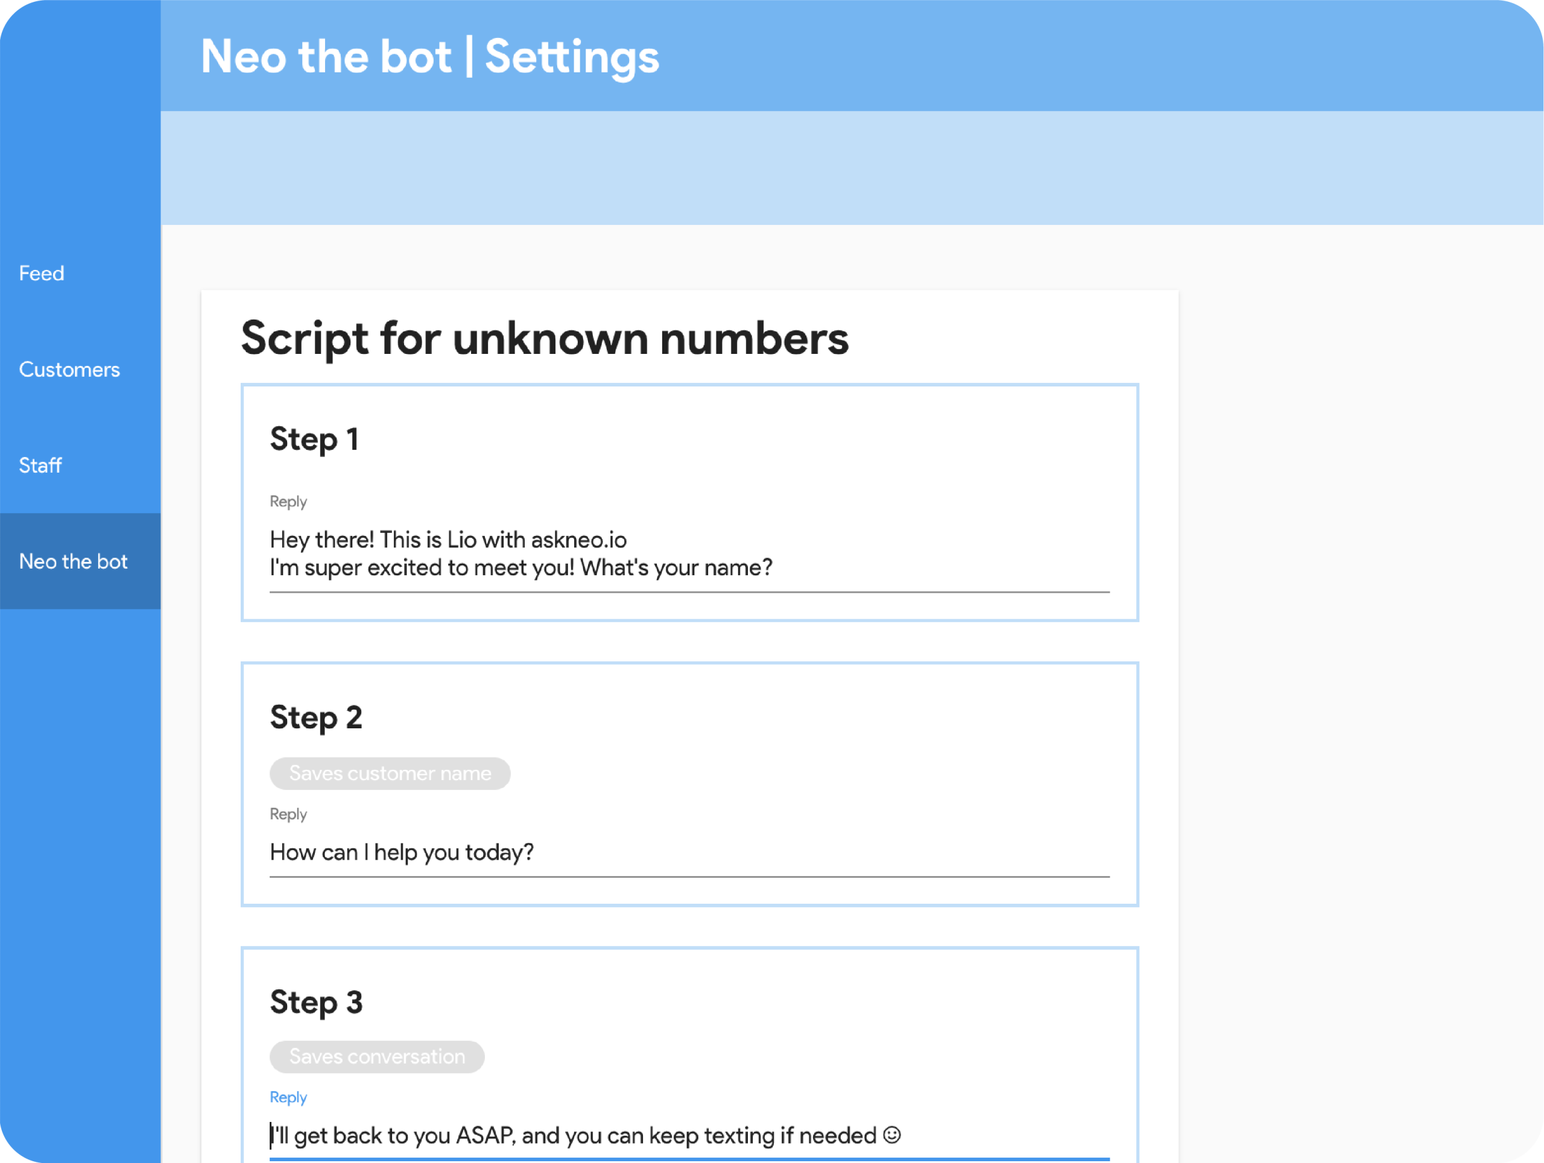This screenshot has width=1544, height=1163.
Task: Open the Staff sidebar section
Action: pos(40,465)
